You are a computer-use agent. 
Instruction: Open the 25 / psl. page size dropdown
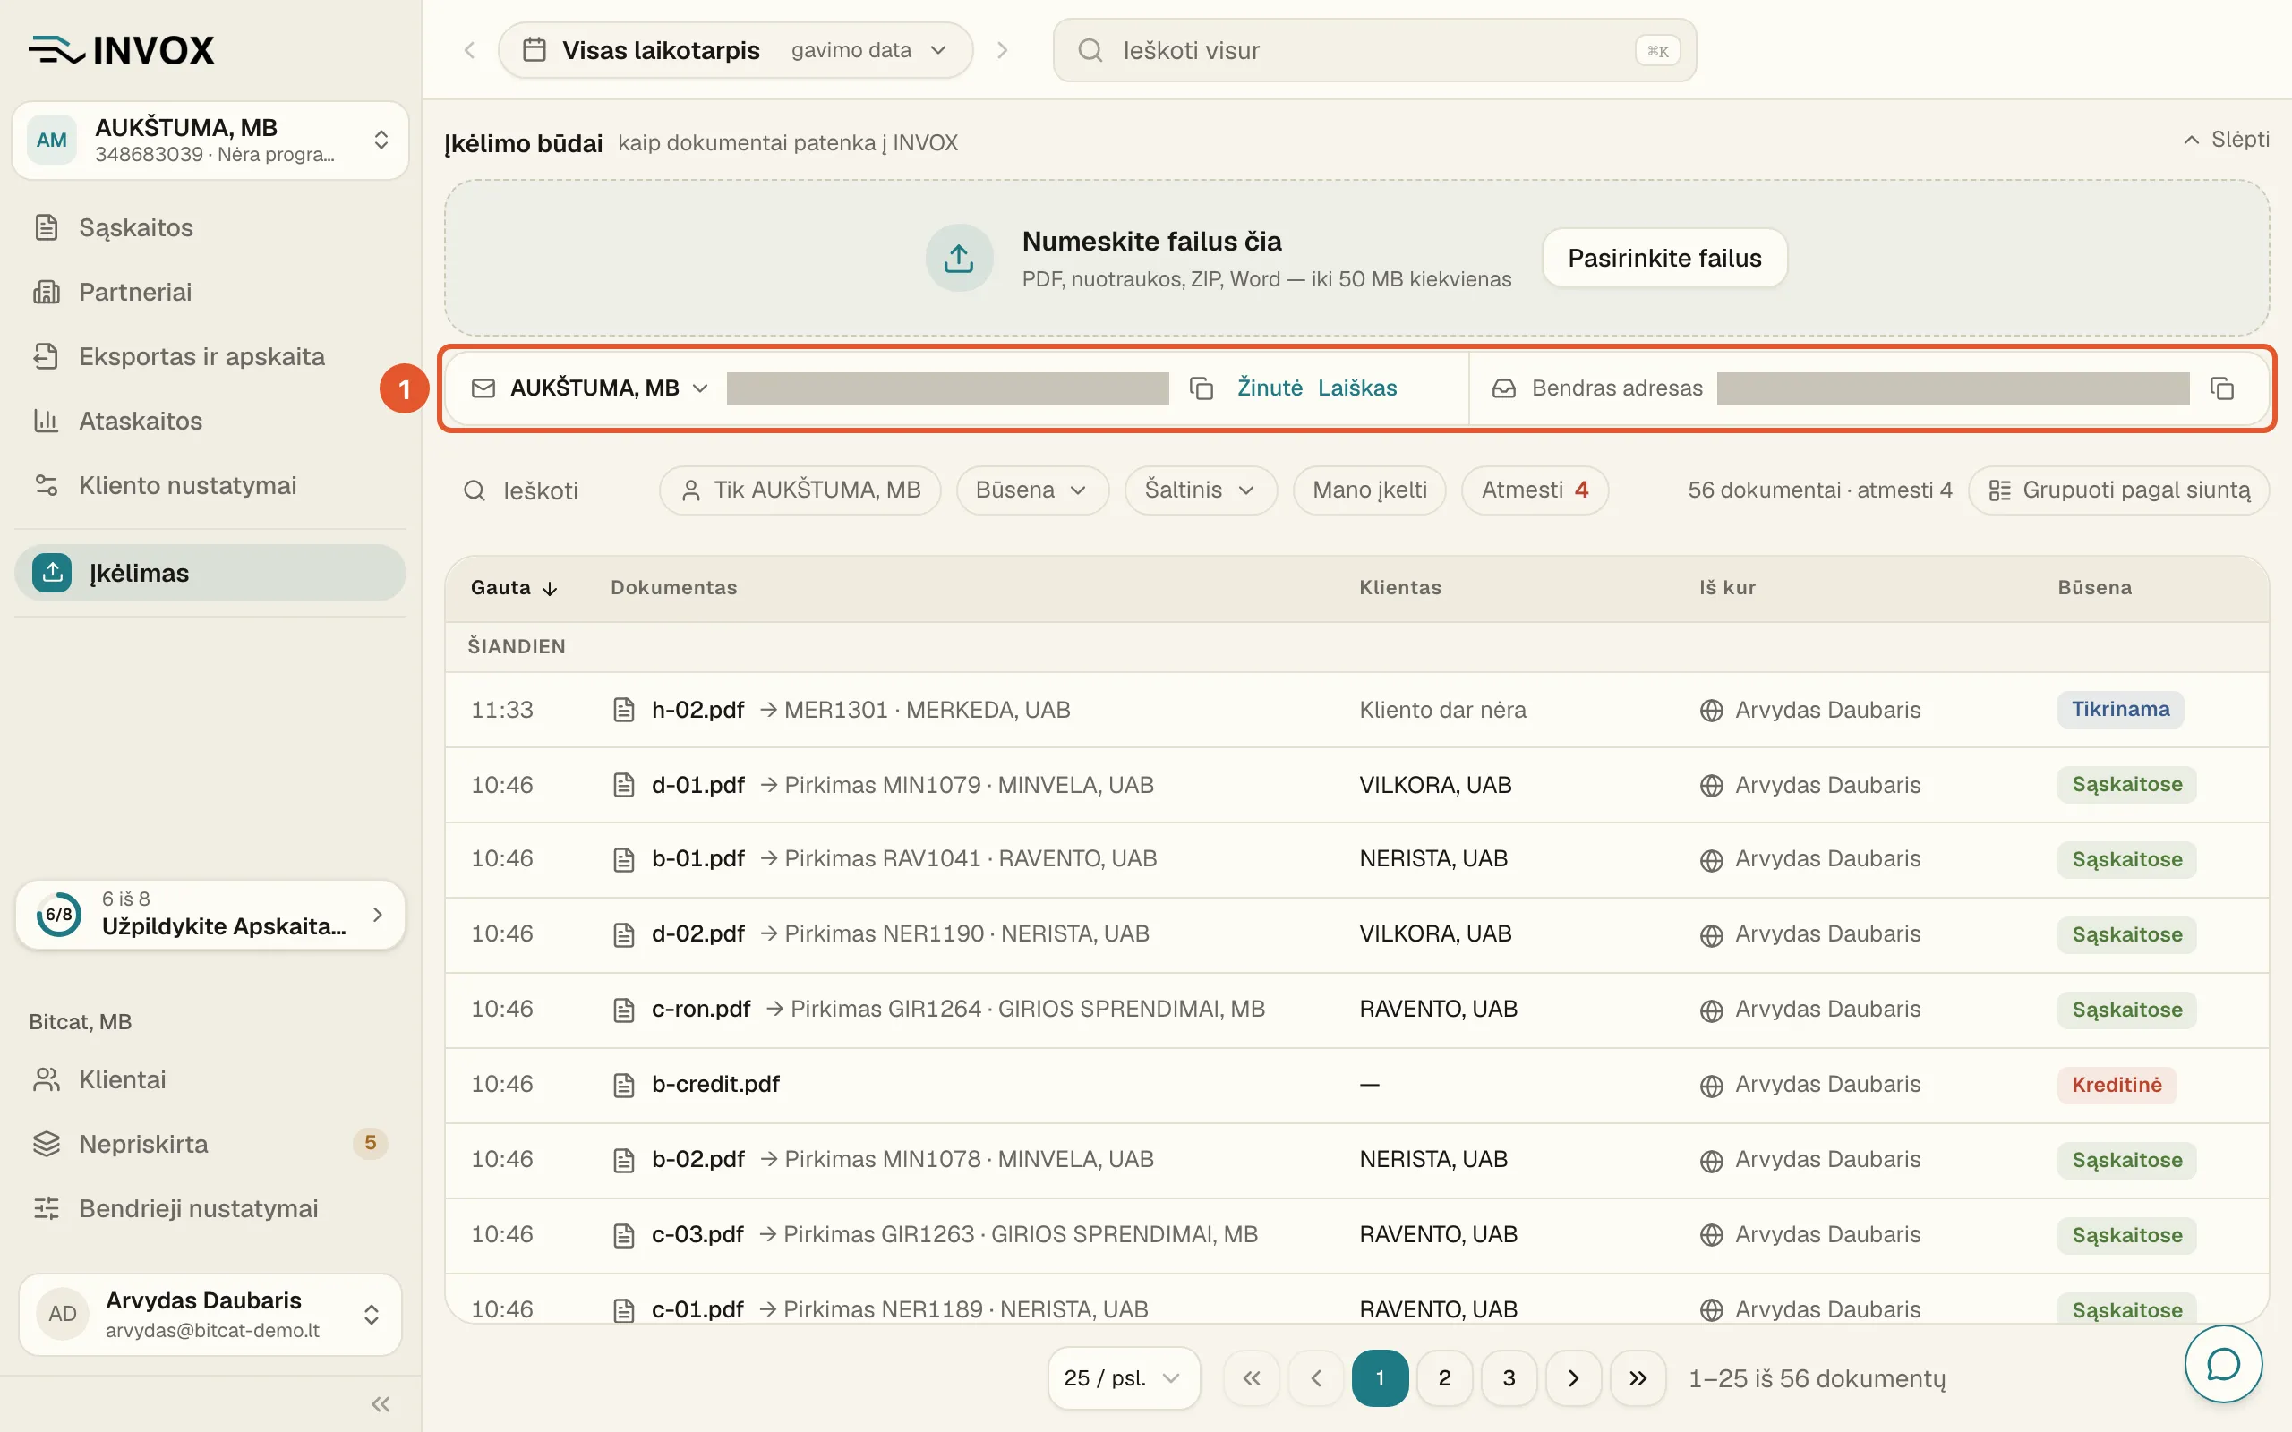[1125, 1378]
